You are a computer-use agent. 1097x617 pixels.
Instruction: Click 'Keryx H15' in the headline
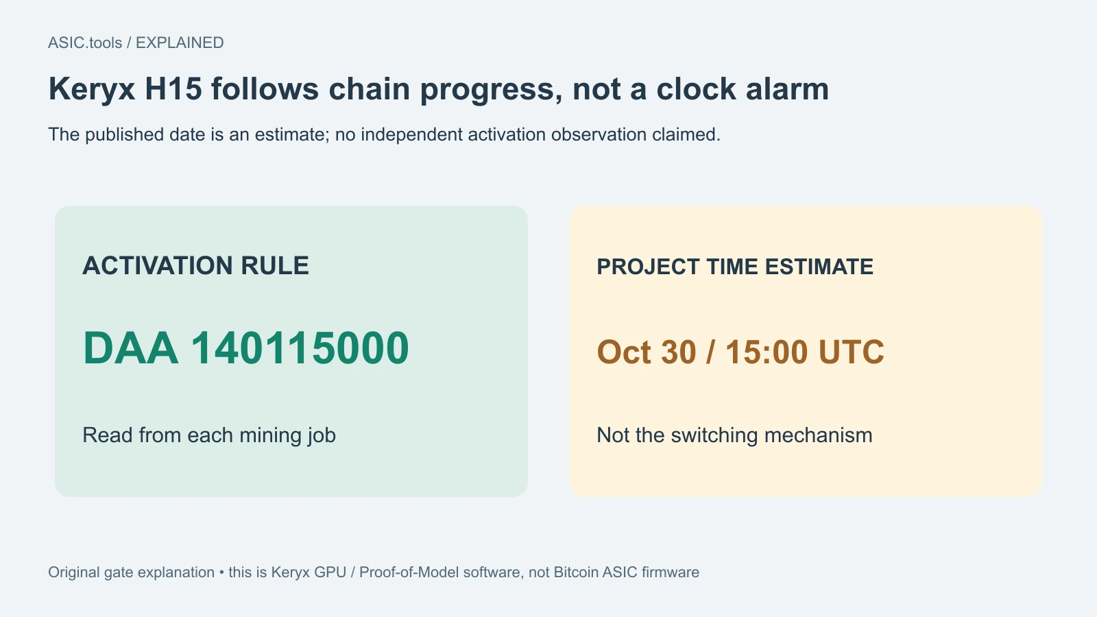click(125, 90)
